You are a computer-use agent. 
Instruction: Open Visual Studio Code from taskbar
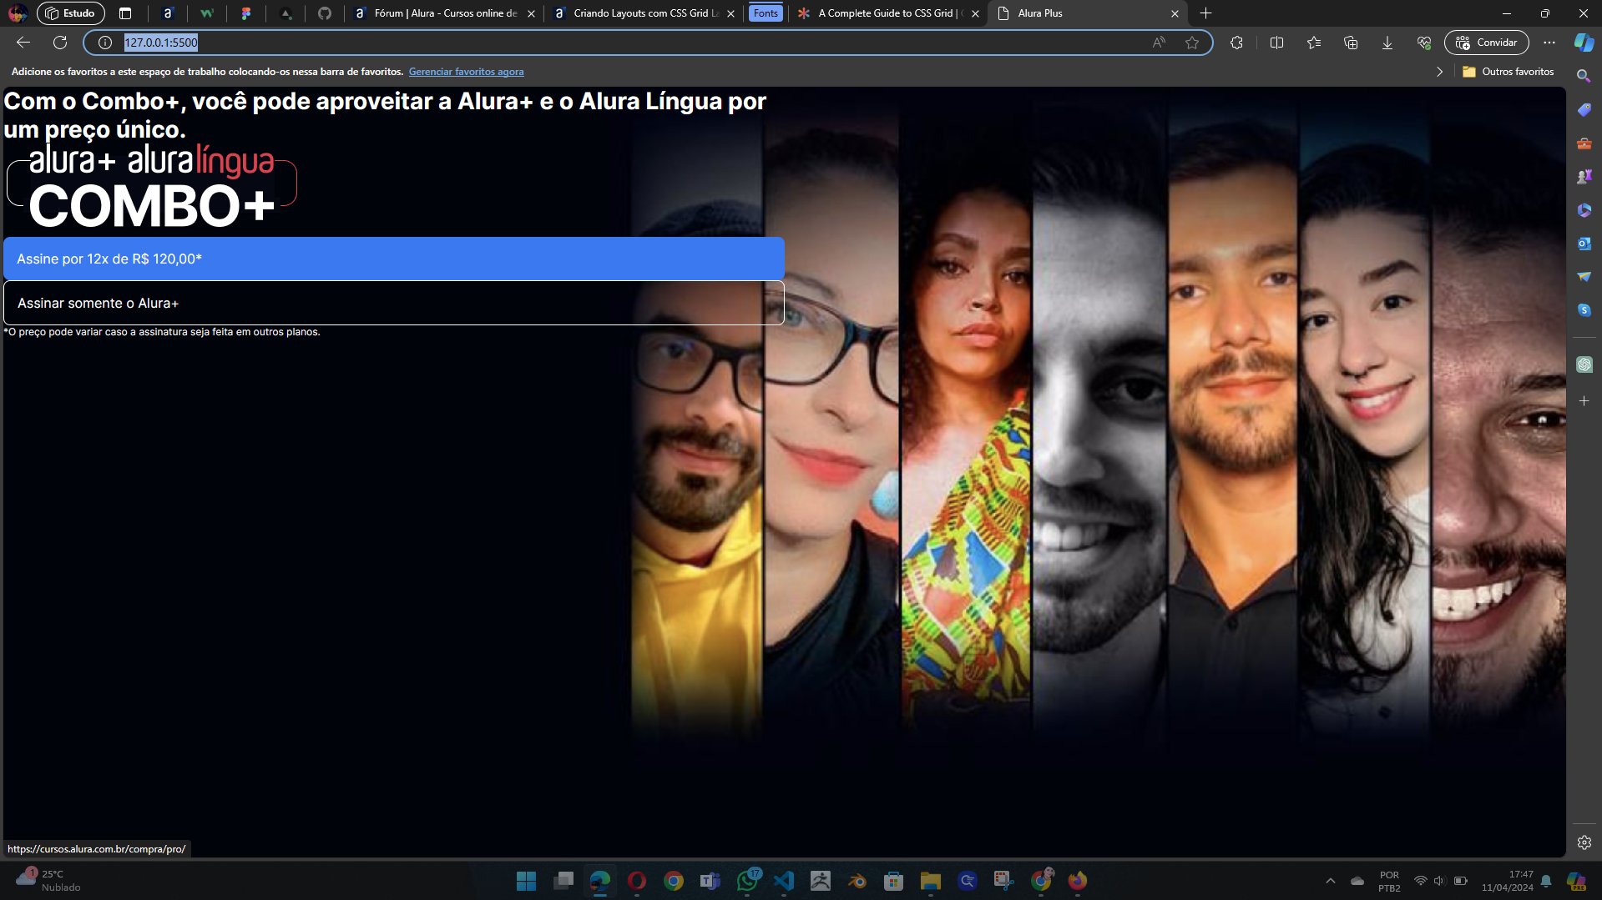coord(783,881)
